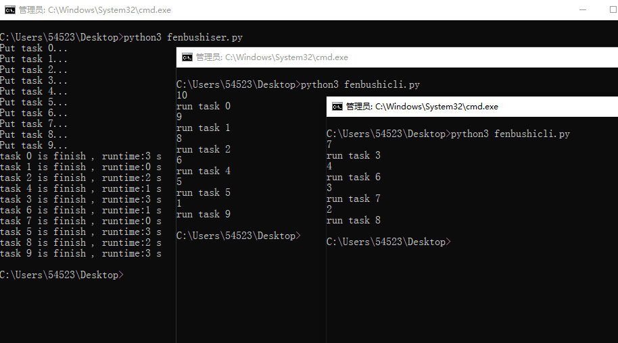Viewport: 618px width, 343px height.
Task: Click the empty prompt below "run task 8"
Action: 388,242
